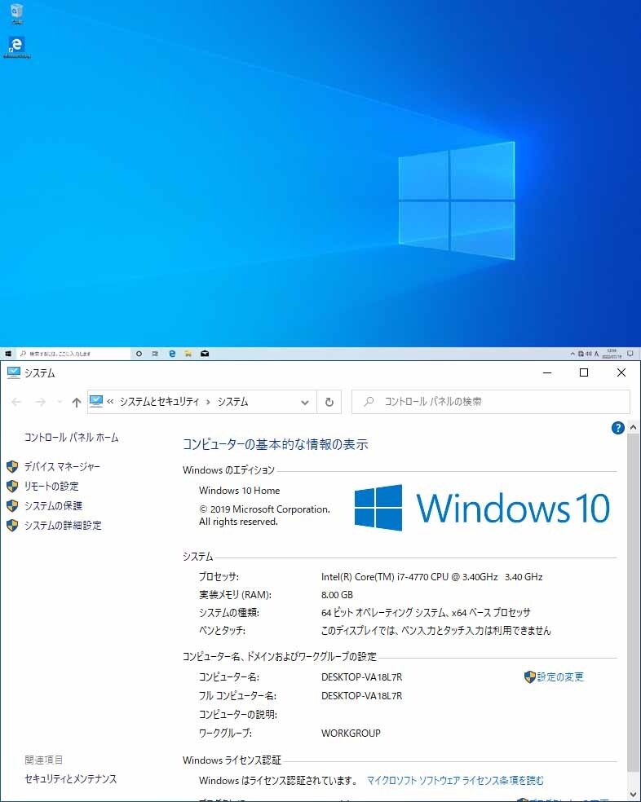Open Help with the blue question mark
This screenshot has height=802, width=641.
coord(618,428)
